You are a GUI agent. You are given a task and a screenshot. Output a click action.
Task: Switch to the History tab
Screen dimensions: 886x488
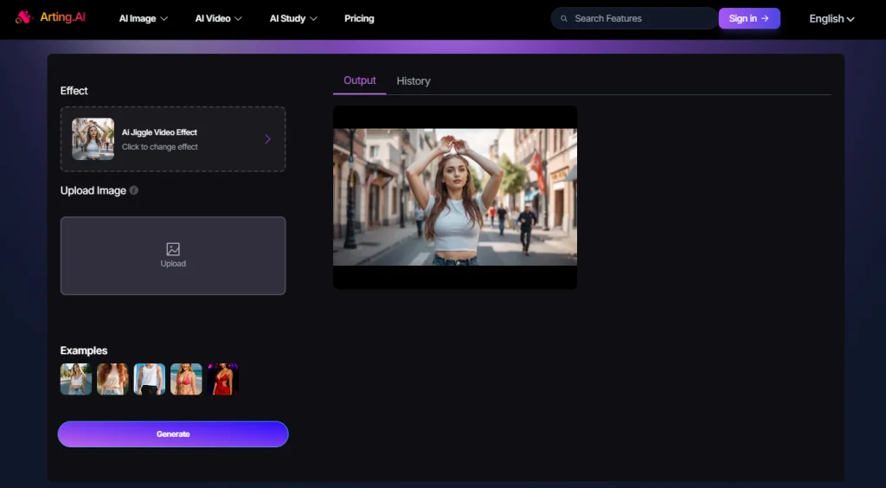click(x=413, y=81)
